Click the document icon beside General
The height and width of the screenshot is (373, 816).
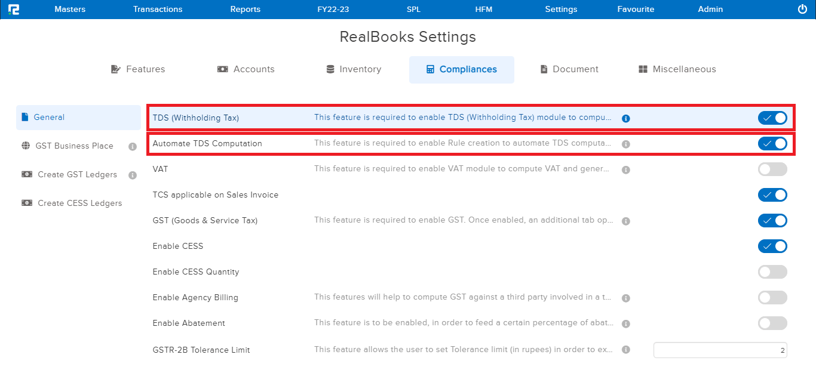pos(26,117)
